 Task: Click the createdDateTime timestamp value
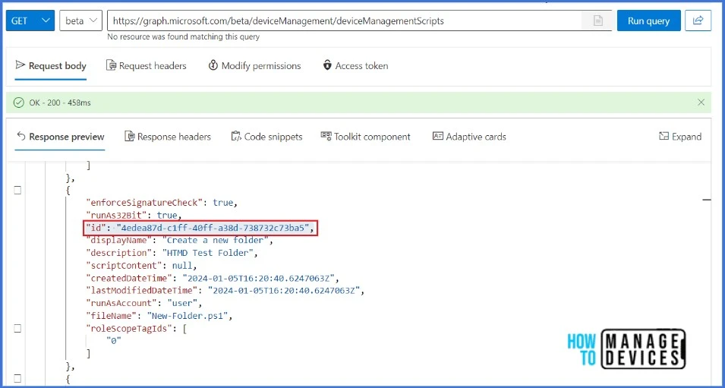point(259,279)
